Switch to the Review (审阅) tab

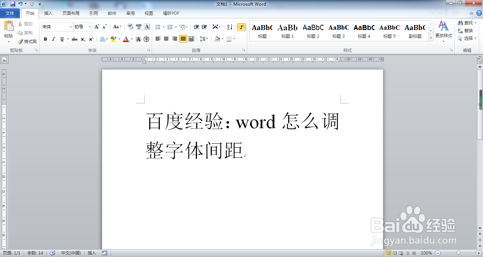click(130, 13)
